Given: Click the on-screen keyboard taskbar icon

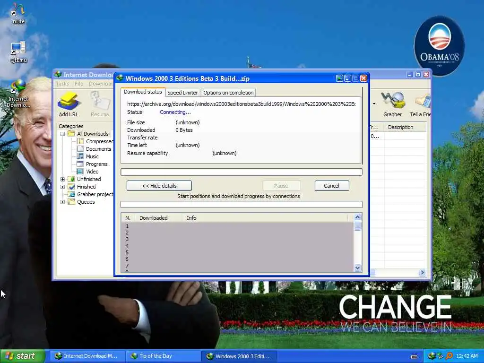Looking at the screenshot, I should (x=414, y=356).
